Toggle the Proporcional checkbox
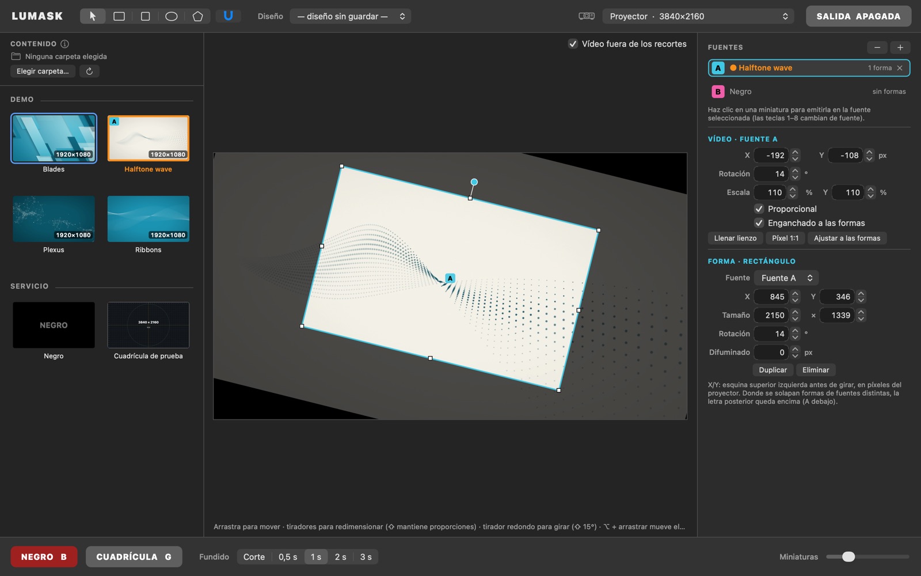Screen dimensions: 921x576 click(x=759, y=209)
